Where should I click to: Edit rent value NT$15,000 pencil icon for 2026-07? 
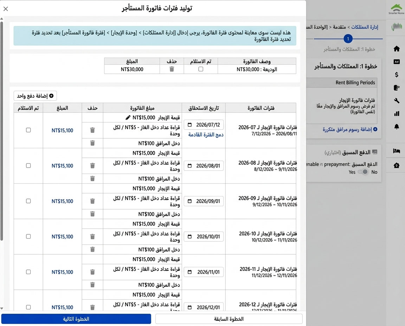[x=128, y=118]
